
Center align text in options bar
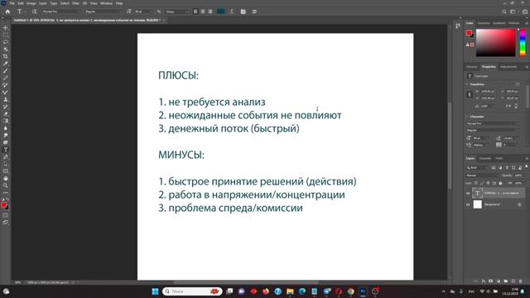pyautogui.click(x=203, y=12)
